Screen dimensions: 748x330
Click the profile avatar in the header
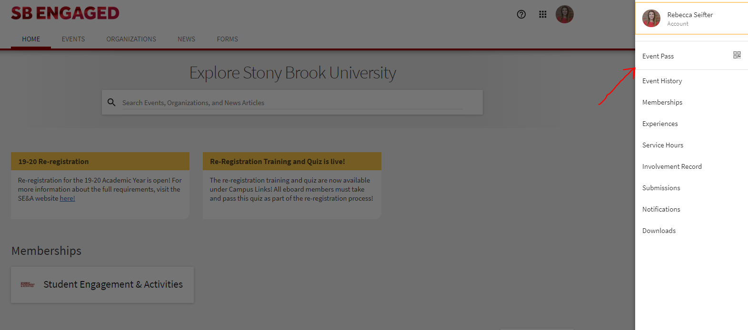tap(565, 14)
